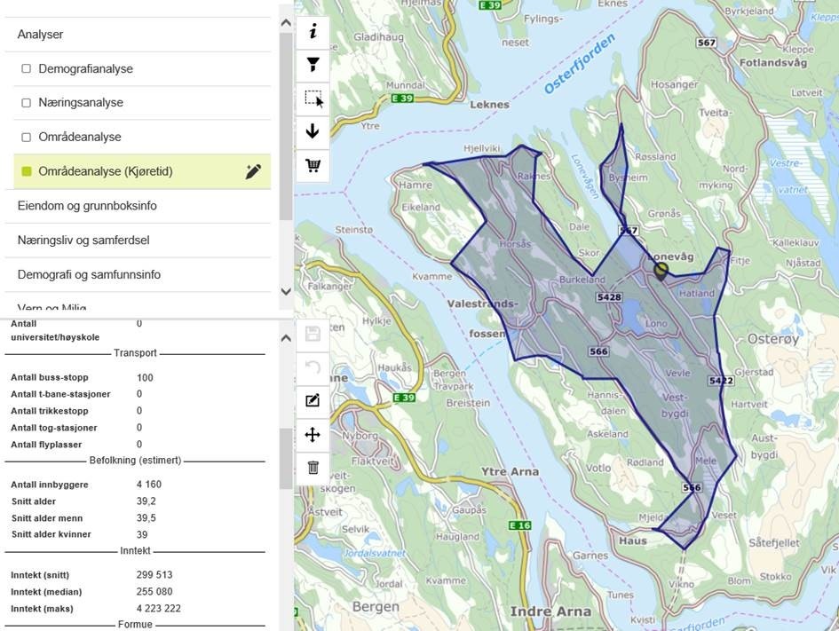Click the pencil icon beside Områdeanalyse (Kjøretid)
The height and width of the screenshot is (631, 839).
254,170
